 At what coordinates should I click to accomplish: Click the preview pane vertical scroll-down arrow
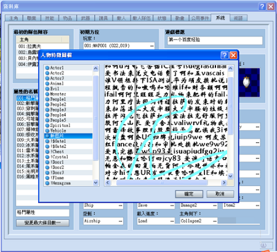231,176
